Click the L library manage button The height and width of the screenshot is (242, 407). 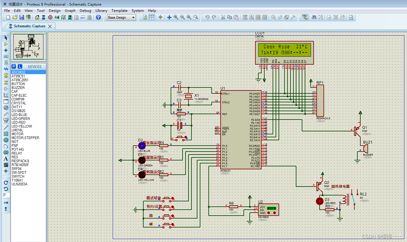pyautogui.click(x=20, y=66)
